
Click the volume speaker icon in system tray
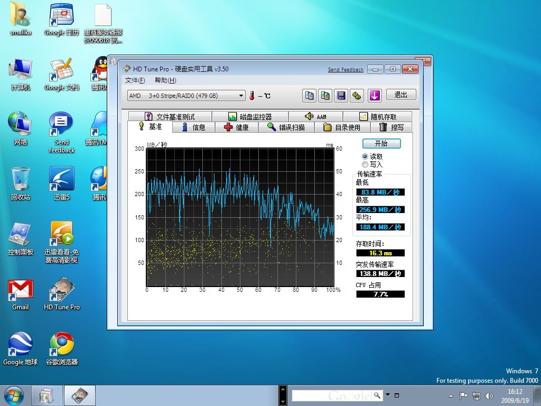click(x=489, y=395)
